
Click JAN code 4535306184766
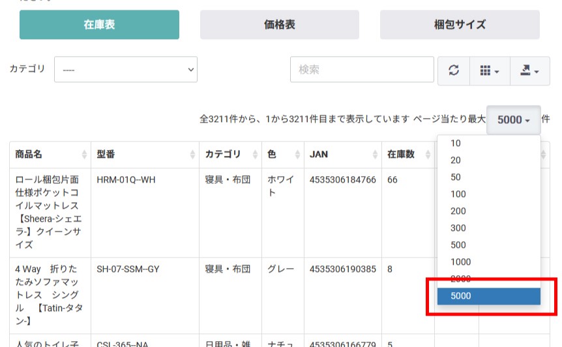coord(343,179)
